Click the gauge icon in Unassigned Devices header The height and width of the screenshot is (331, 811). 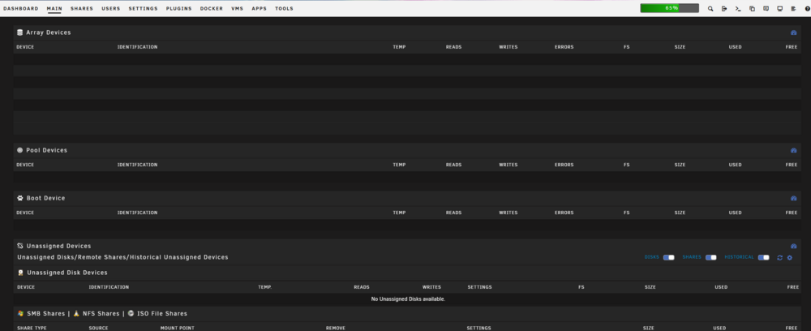(x=794, y=246)
